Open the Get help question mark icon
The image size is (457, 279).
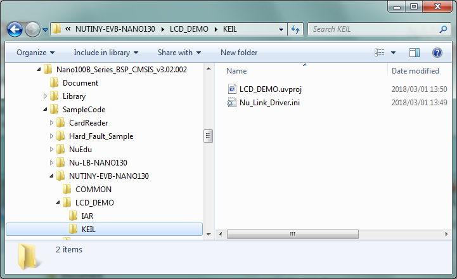pyautogui.click(x=437, y=53)
